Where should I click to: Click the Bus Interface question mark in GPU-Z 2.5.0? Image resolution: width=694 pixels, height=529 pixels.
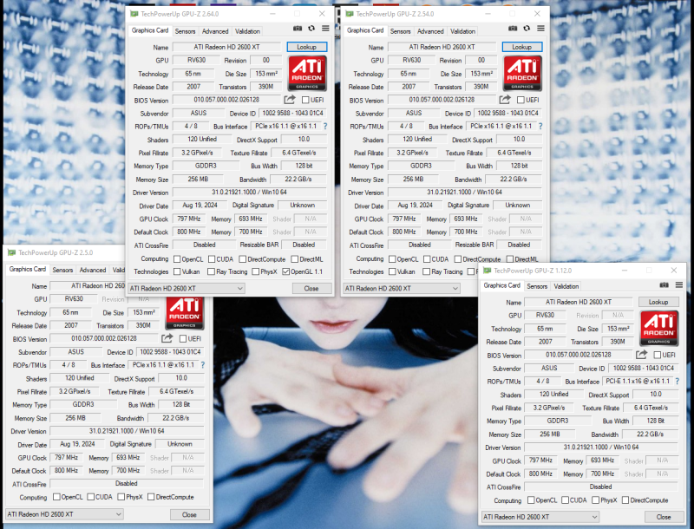pos(203,365)
